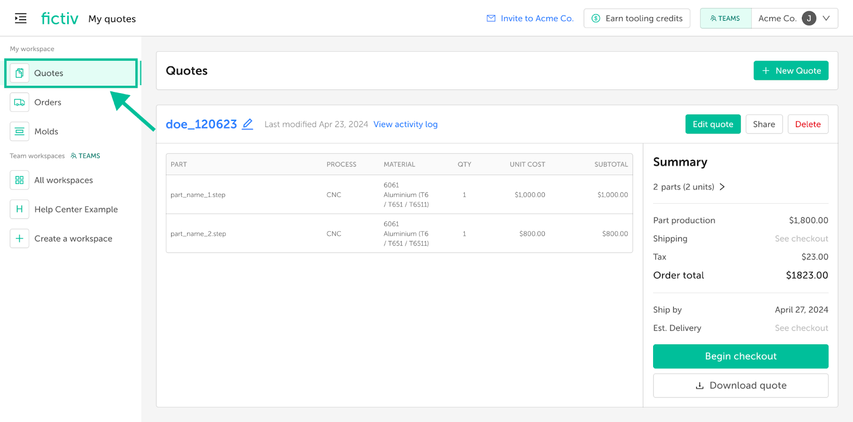Click the Tax $23.00 amount
The width and height of the screenshot is (853, 422).
pos(815,256)
